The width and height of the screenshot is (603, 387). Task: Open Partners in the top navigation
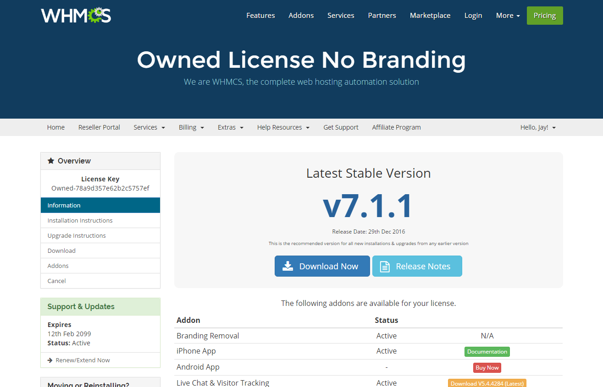(382, 16)
